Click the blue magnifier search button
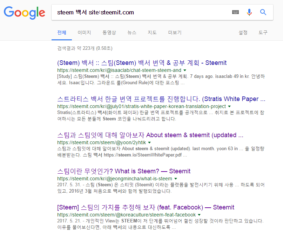Screen dimensions: 283x234 pos(263,12)
